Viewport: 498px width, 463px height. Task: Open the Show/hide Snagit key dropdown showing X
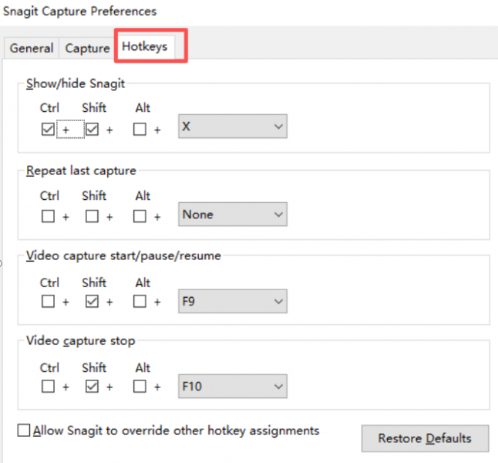pos(233,127)
